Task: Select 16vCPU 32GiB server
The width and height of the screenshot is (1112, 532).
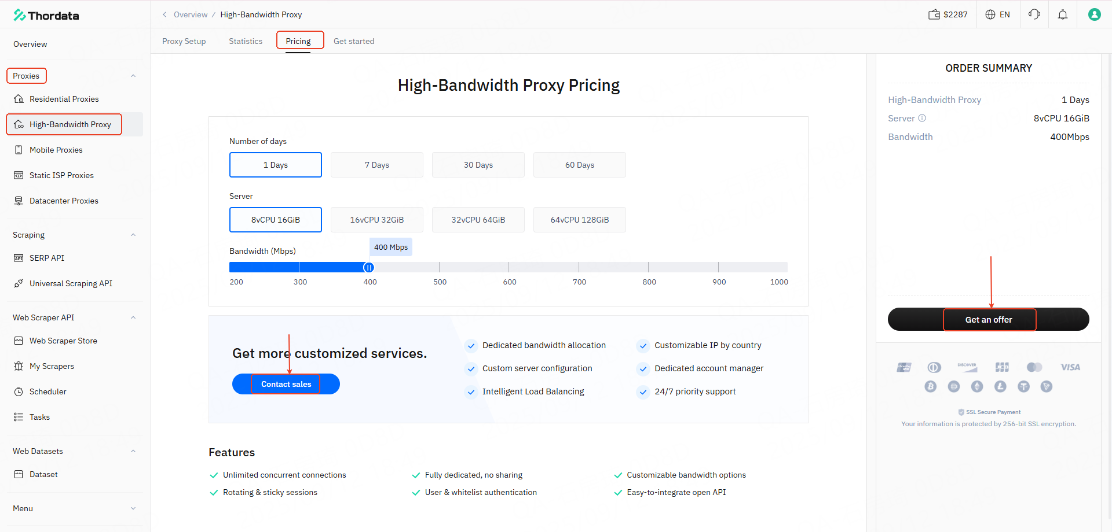Action: pyautogui.click(x=377, y=220)
